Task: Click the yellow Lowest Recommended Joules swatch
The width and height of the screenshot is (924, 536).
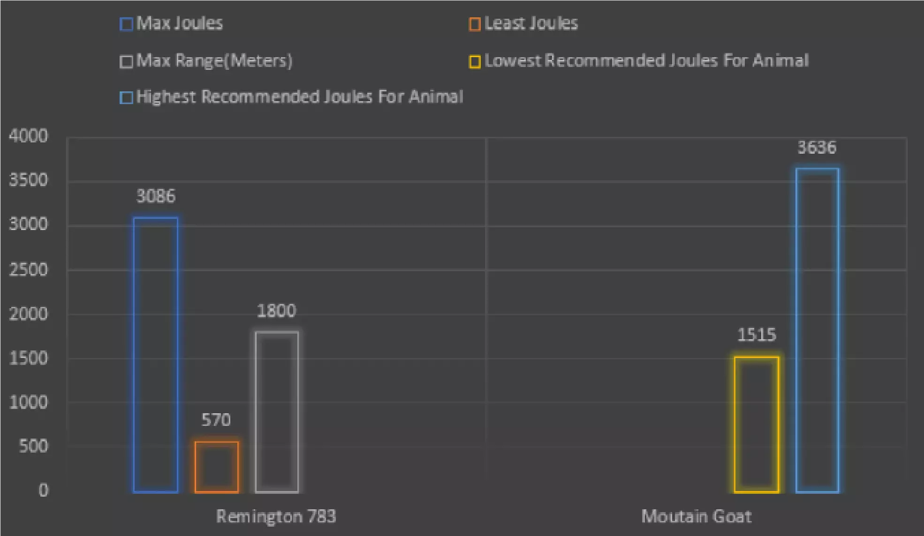Action: [474, 61]
